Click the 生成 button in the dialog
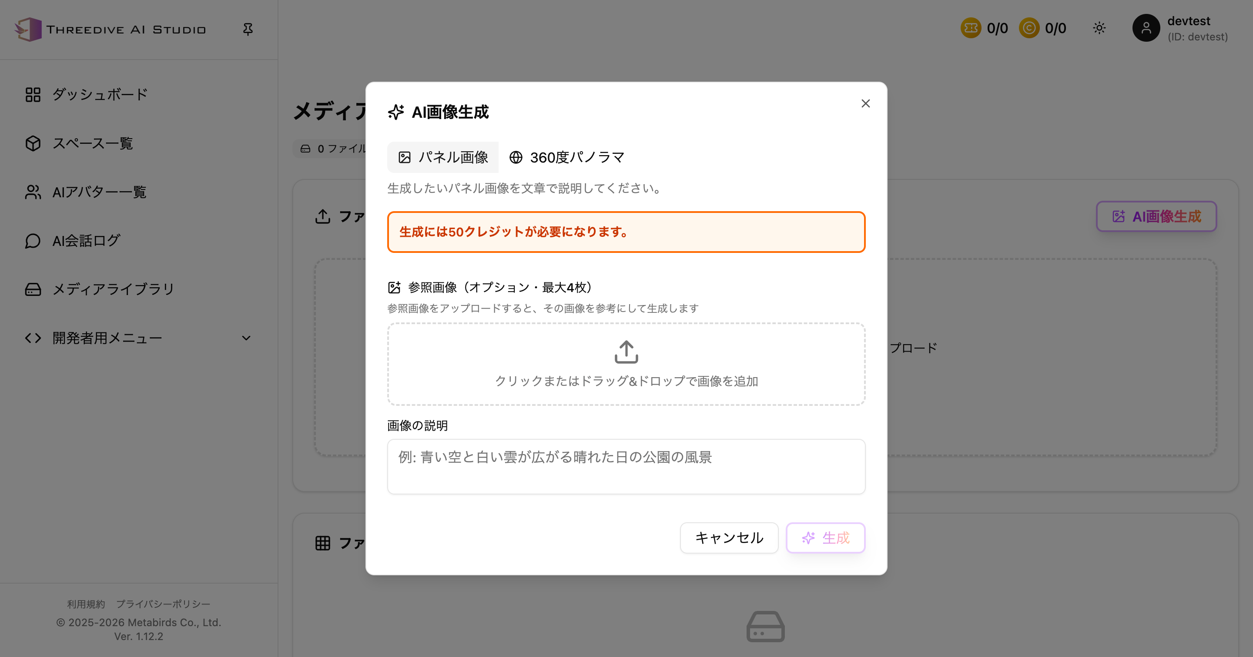This screenshot has height=657, width=1253. coord(825,538)
